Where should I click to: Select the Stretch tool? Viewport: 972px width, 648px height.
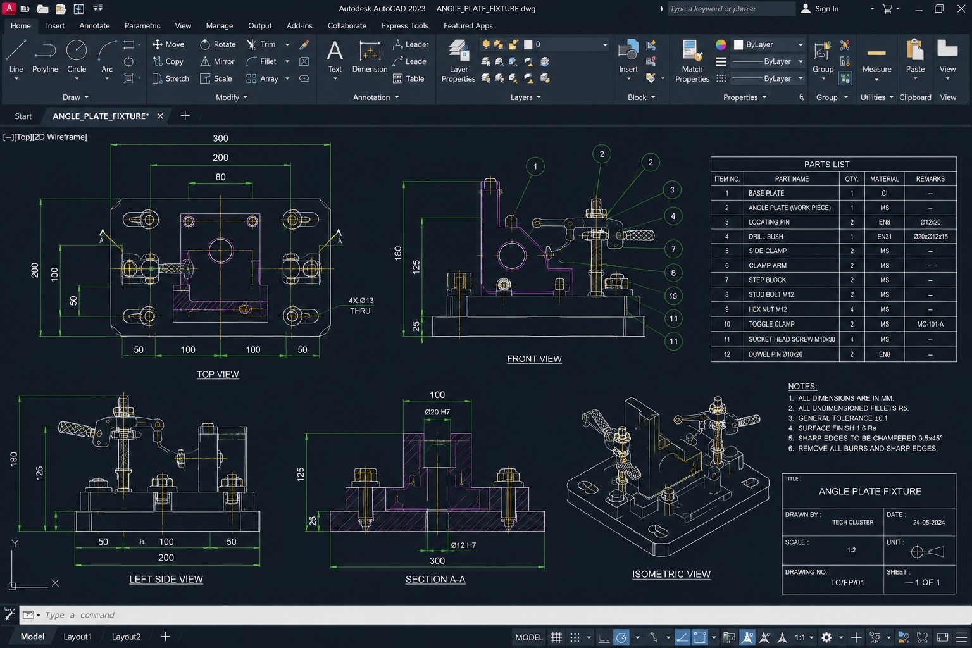click(x=171, y=78)
